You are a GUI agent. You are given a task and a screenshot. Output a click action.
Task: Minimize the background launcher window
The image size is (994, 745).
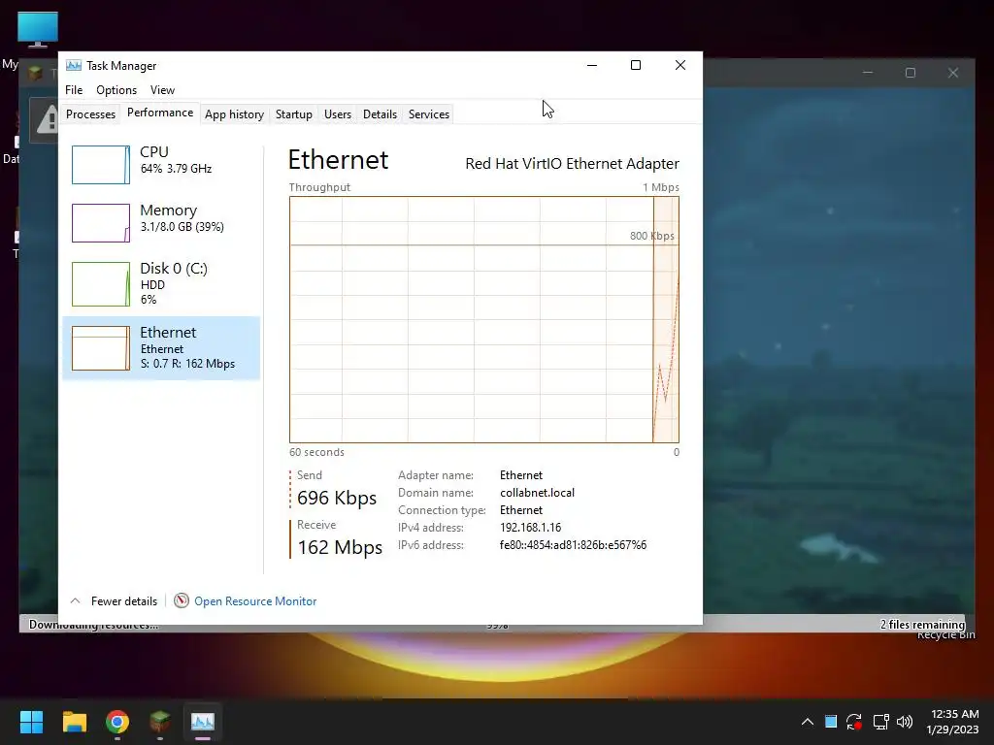(x=868, y=73)
